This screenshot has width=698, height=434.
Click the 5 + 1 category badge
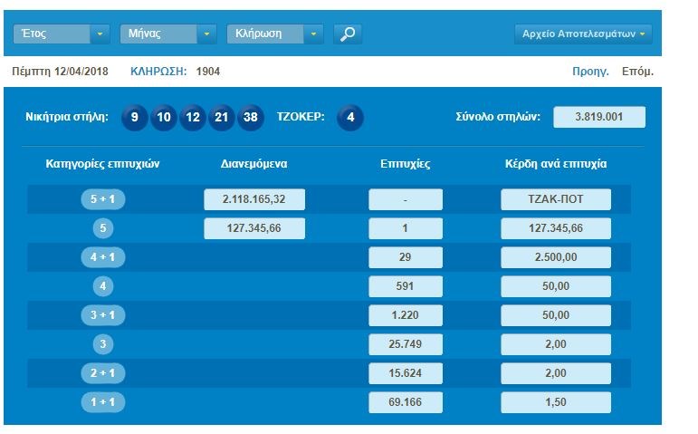[102, 199]
